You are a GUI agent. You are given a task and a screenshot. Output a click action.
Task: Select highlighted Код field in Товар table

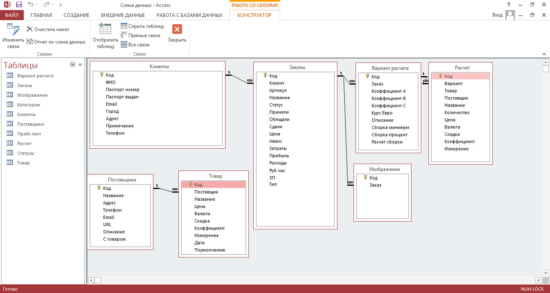coord(213,185)
